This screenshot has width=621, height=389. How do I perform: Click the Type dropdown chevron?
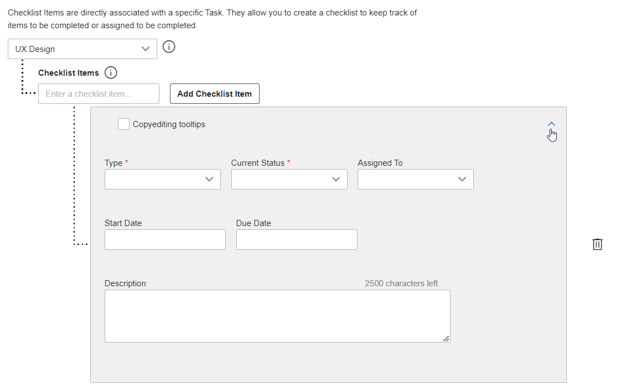click(209, 179)
